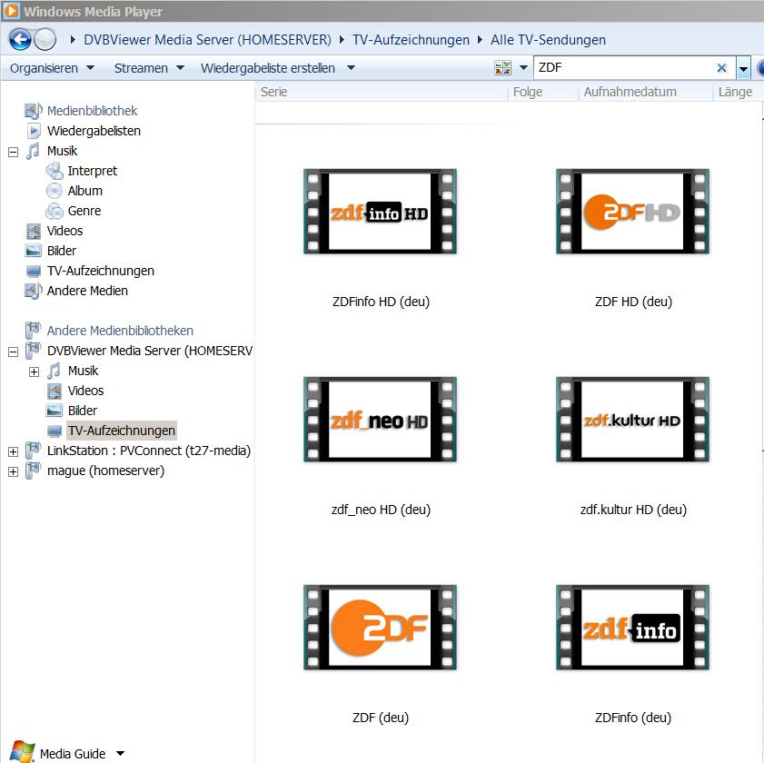Sort by the Aufnahmedatum column header

pyautogui.click(x=646, y=92)
